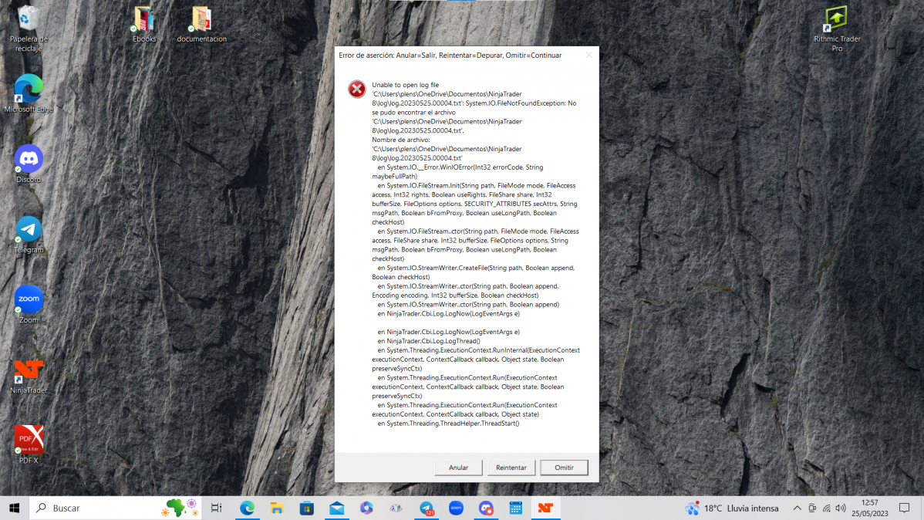Open the Windows Start menu

14,508
